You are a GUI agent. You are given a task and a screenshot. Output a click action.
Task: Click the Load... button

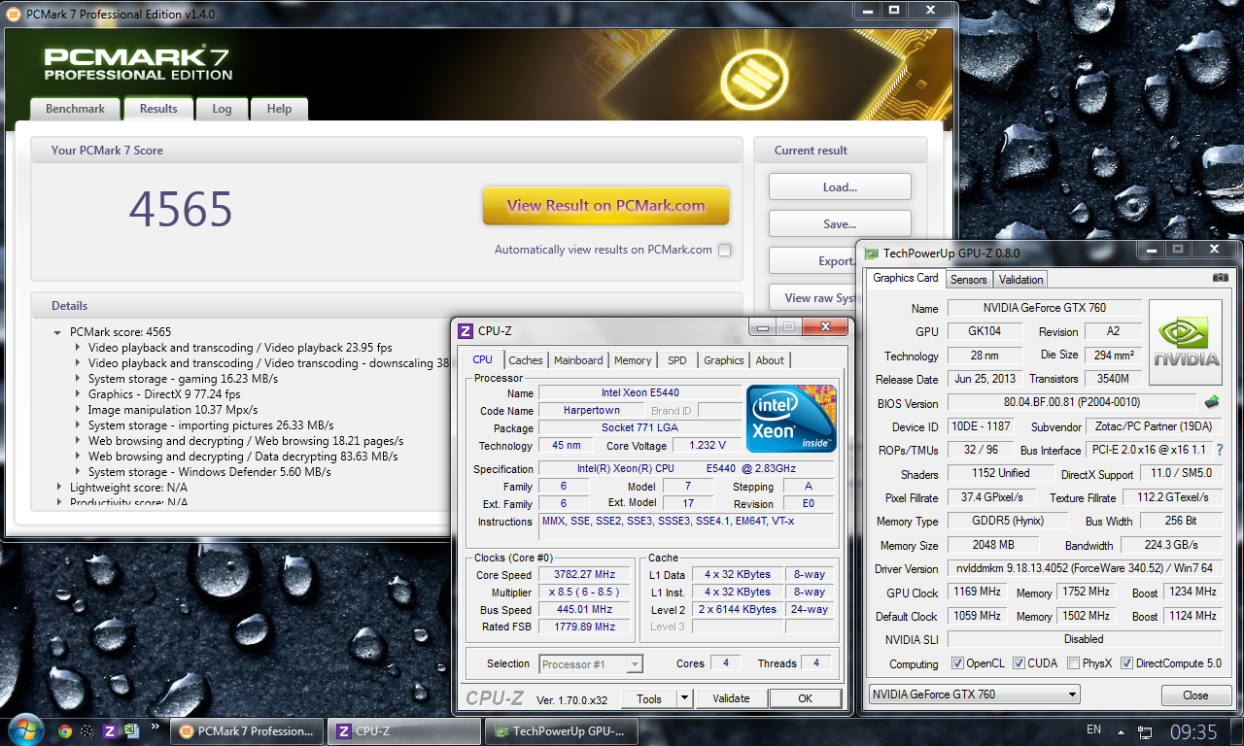(840, 187)
